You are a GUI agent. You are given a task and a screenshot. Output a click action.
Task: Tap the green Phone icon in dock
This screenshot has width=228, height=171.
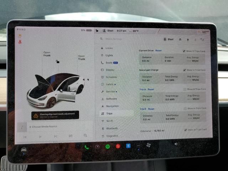point(87,146)
